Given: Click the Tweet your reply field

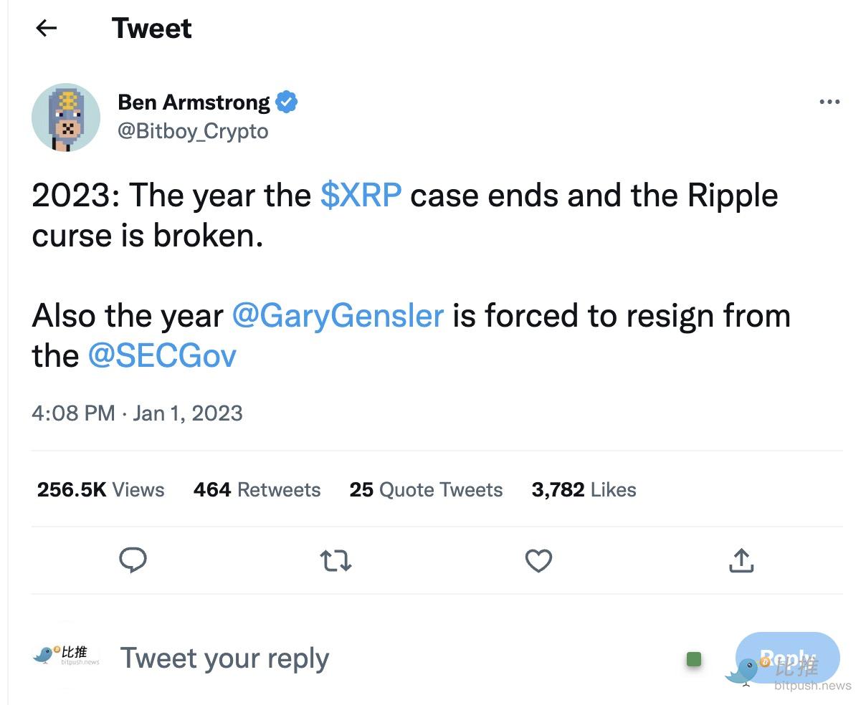Looking at the screenshot, I should [224, 658].
